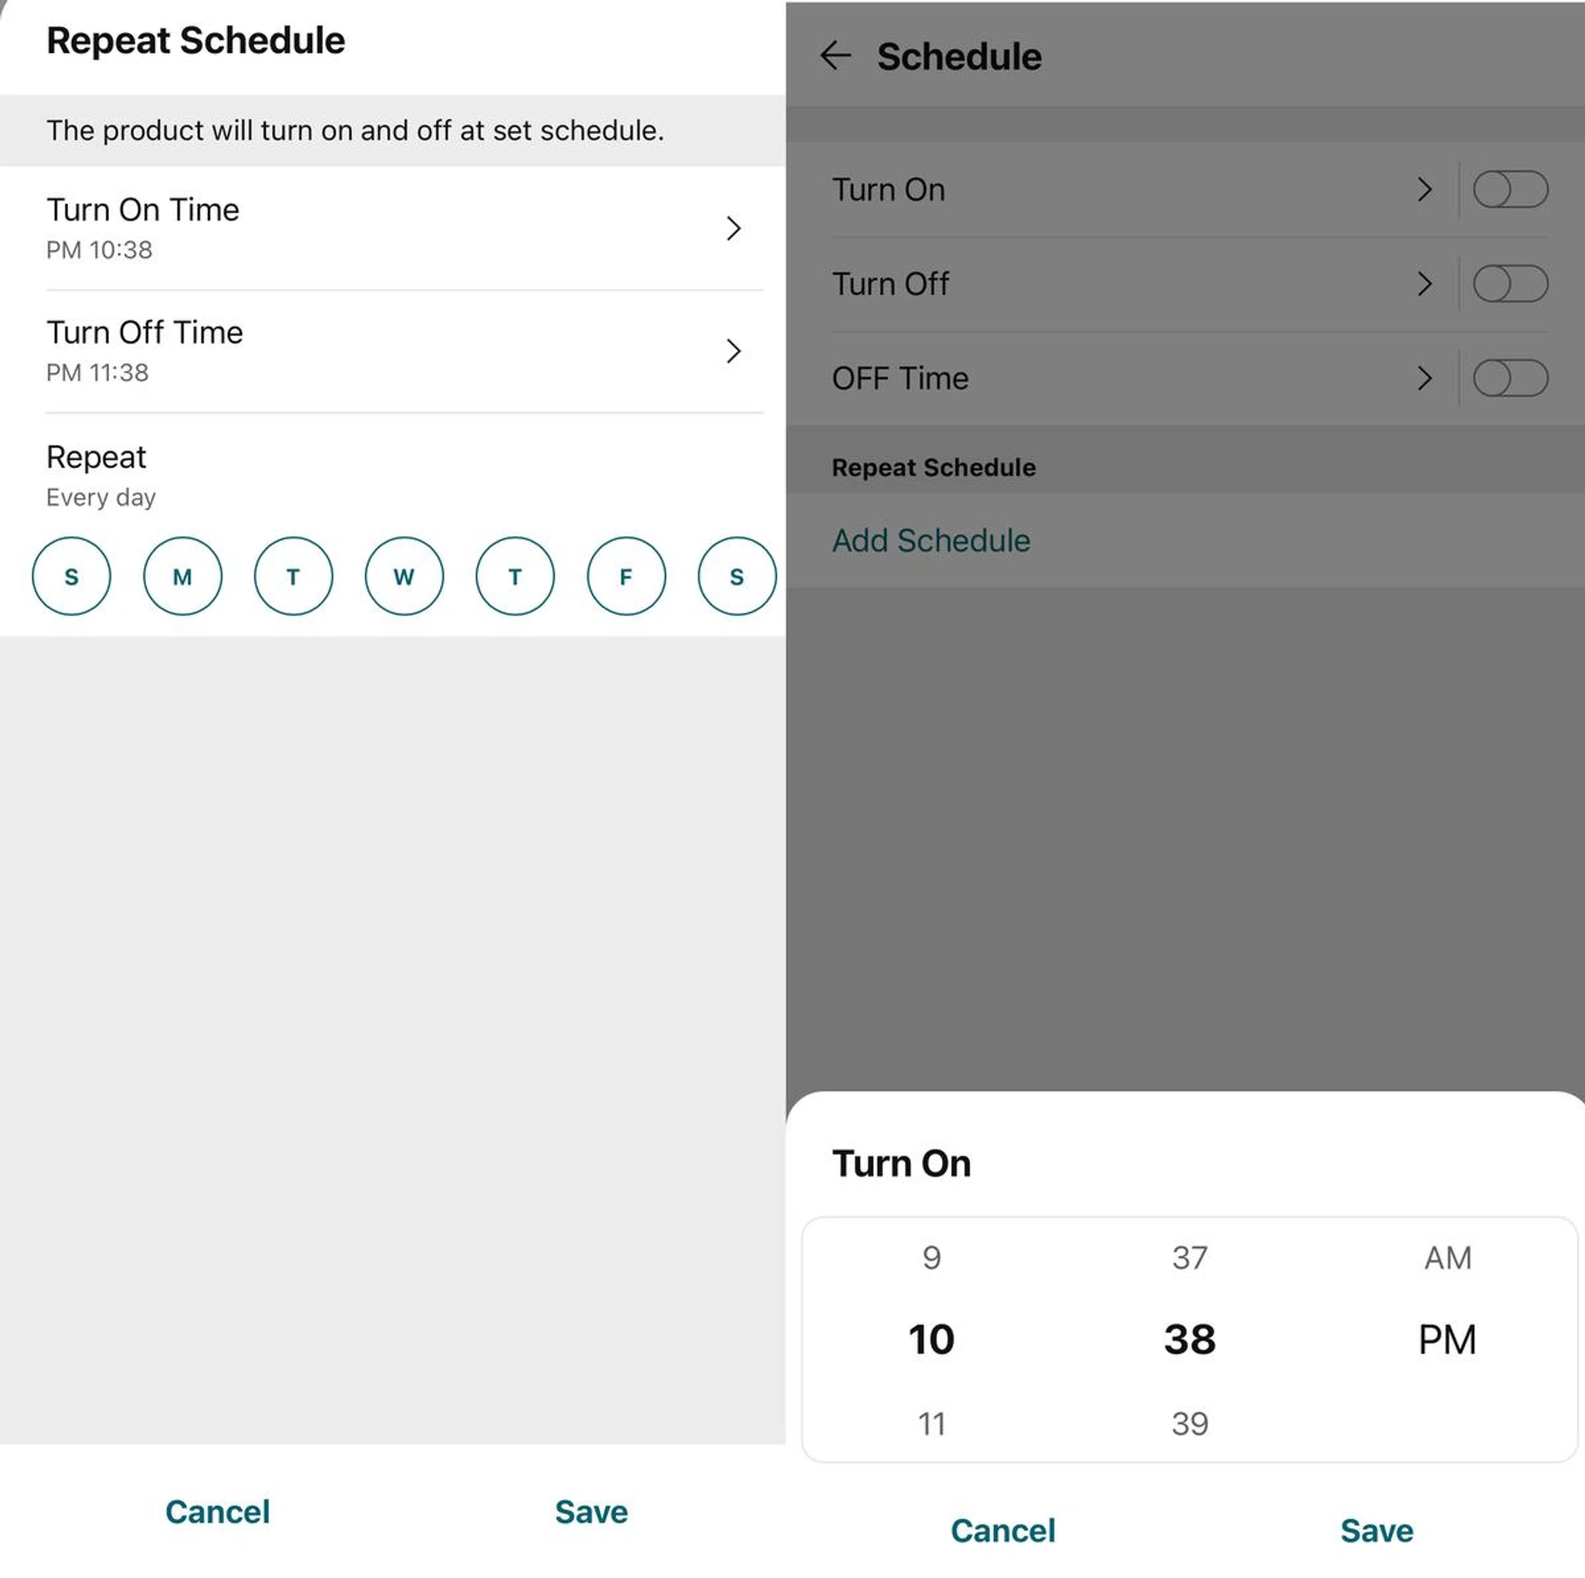Tap the back arrow on the Schedule screen

[x=836, y=55]
